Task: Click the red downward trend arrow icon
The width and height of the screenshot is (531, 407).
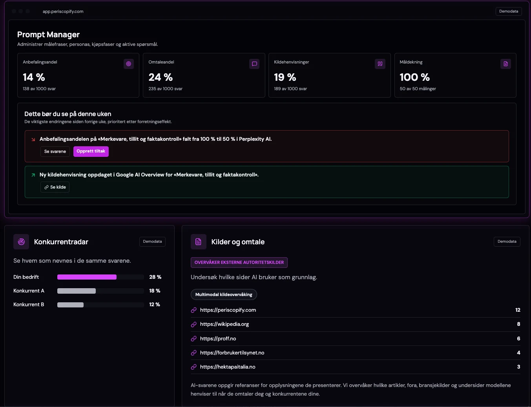Action: pyautogui.click(x=33, y=139)
